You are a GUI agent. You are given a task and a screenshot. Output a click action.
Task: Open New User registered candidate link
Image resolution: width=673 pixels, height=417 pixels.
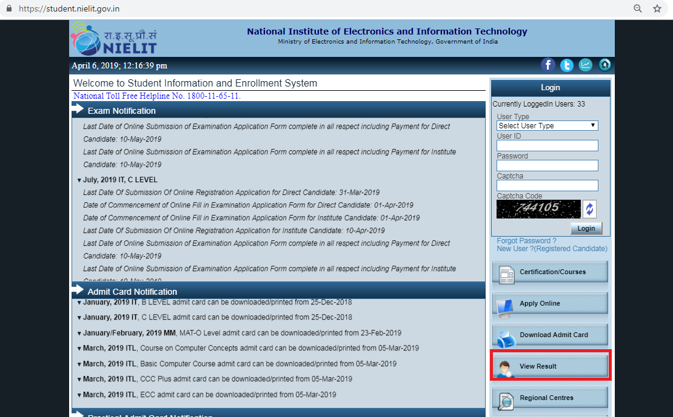(552, 249)
